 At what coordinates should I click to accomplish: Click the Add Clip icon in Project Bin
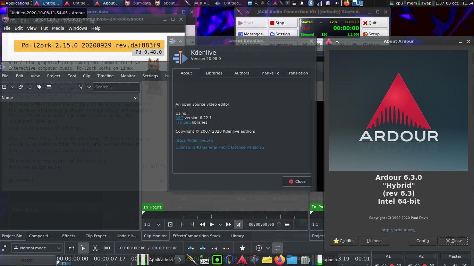pos(5,87)
